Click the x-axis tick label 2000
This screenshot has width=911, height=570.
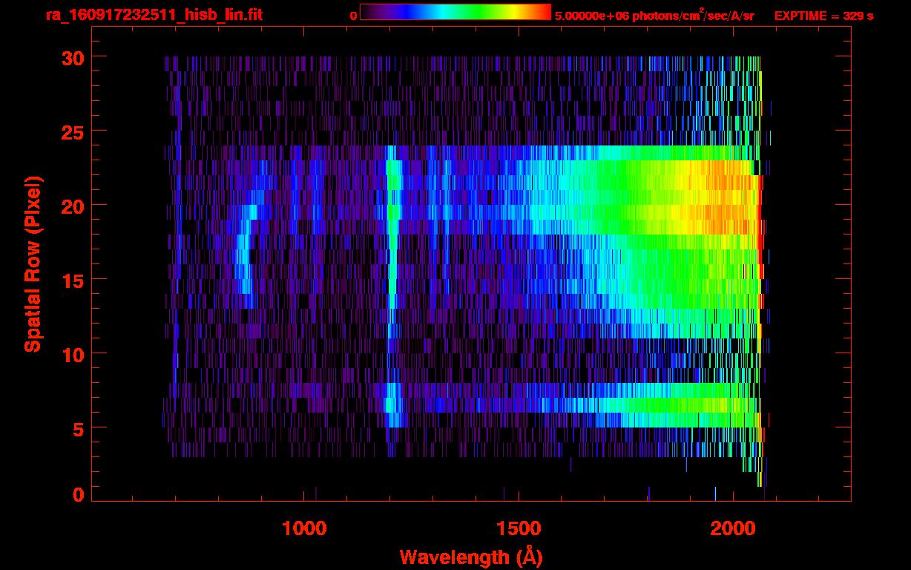(731, 528)
